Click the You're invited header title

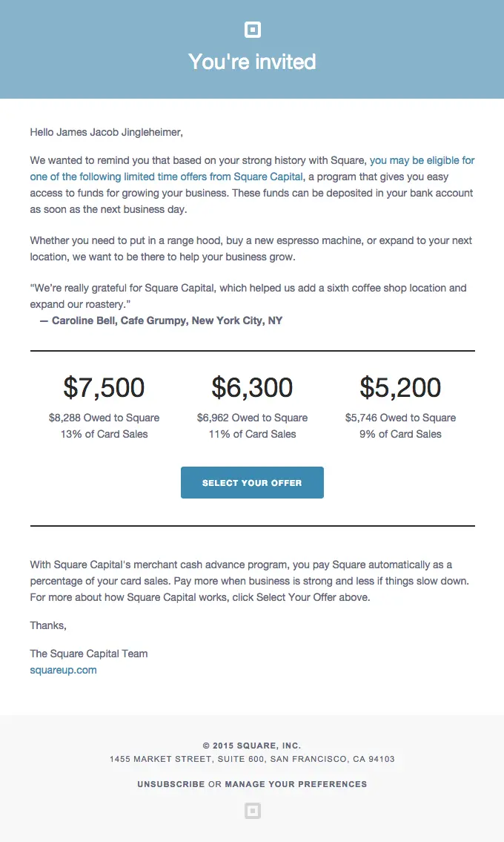[x=252, y=62]
